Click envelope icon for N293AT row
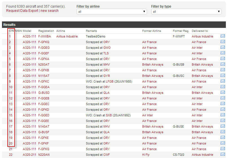Screen dimensions: 227x158 click(x=222, y=64)
